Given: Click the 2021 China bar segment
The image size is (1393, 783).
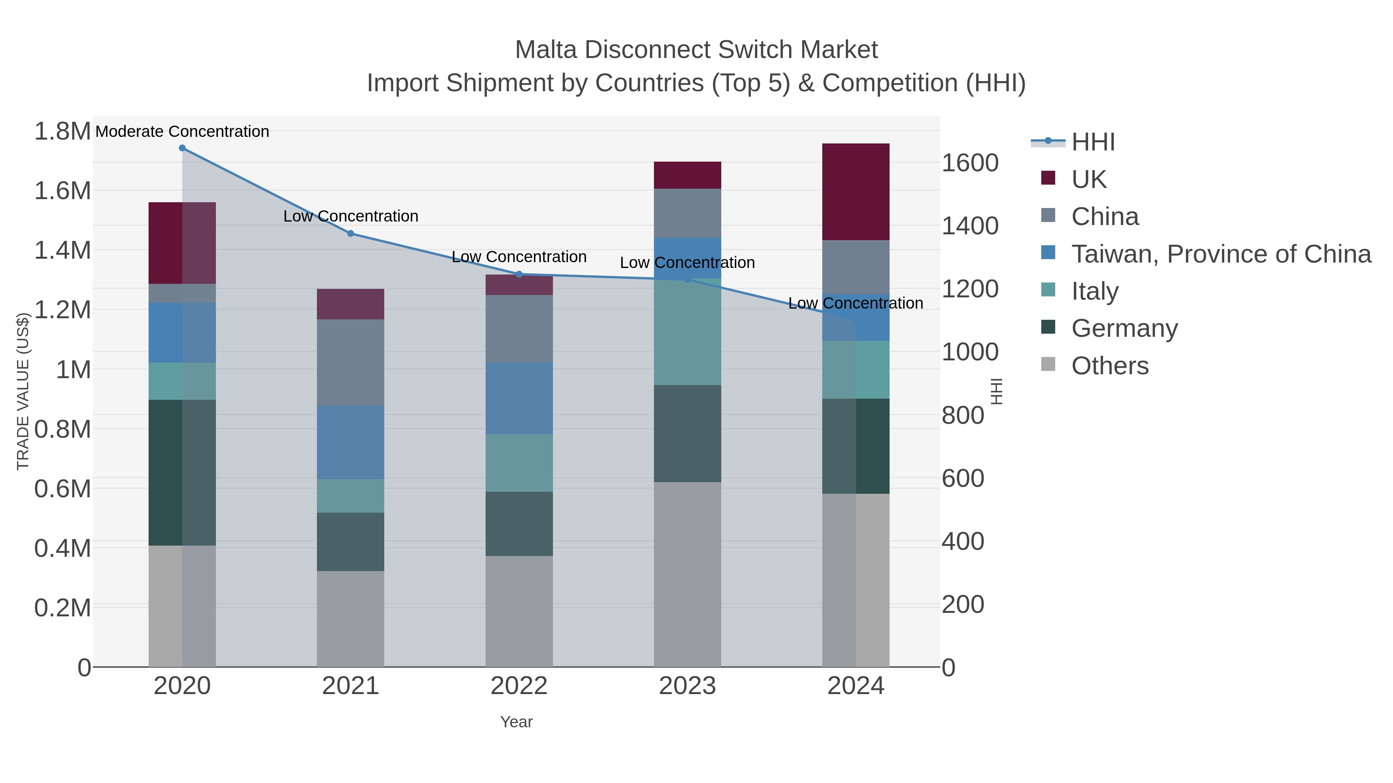Looking at the screenshot, I should pyautogui.click(x=351, y=363).
